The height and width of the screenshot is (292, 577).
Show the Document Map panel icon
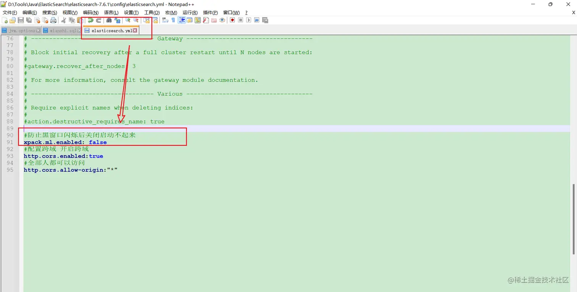(x=198, y=20)
